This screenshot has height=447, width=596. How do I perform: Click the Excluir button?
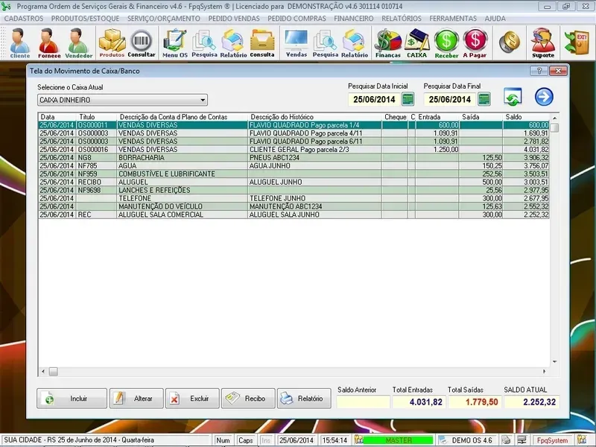192,399
